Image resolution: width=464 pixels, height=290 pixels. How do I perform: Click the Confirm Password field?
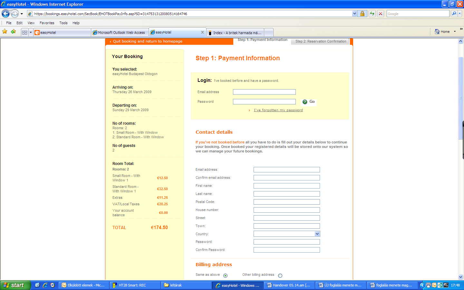(x=287, y=250)
